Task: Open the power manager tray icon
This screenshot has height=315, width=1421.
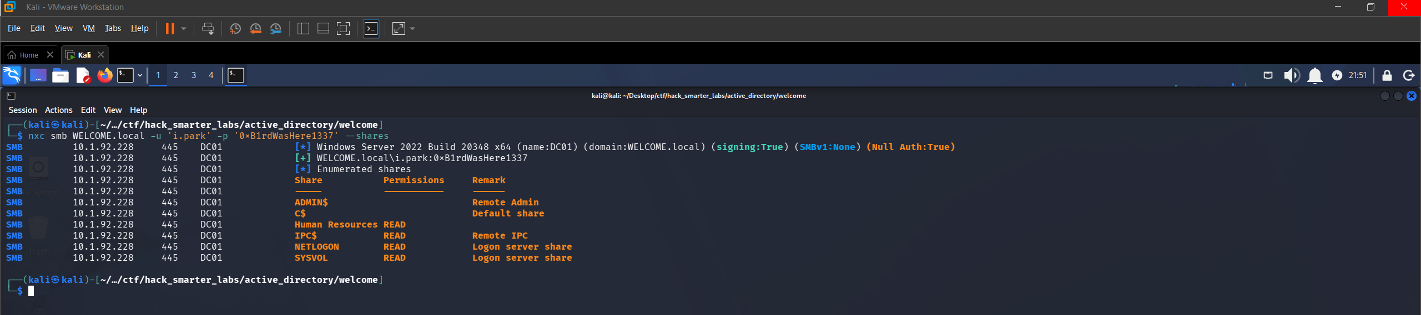Action: point(1337,75)
